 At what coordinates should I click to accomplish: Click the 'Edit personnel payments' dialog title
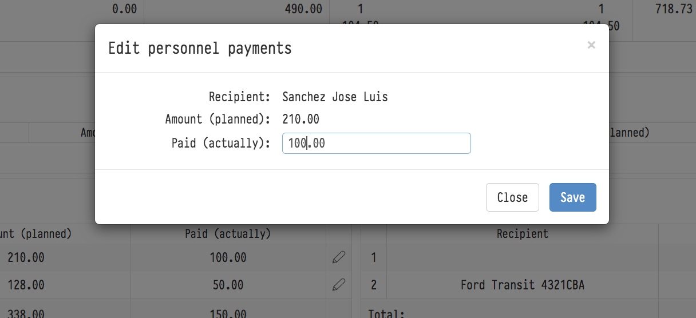click(x=200, y=49)
